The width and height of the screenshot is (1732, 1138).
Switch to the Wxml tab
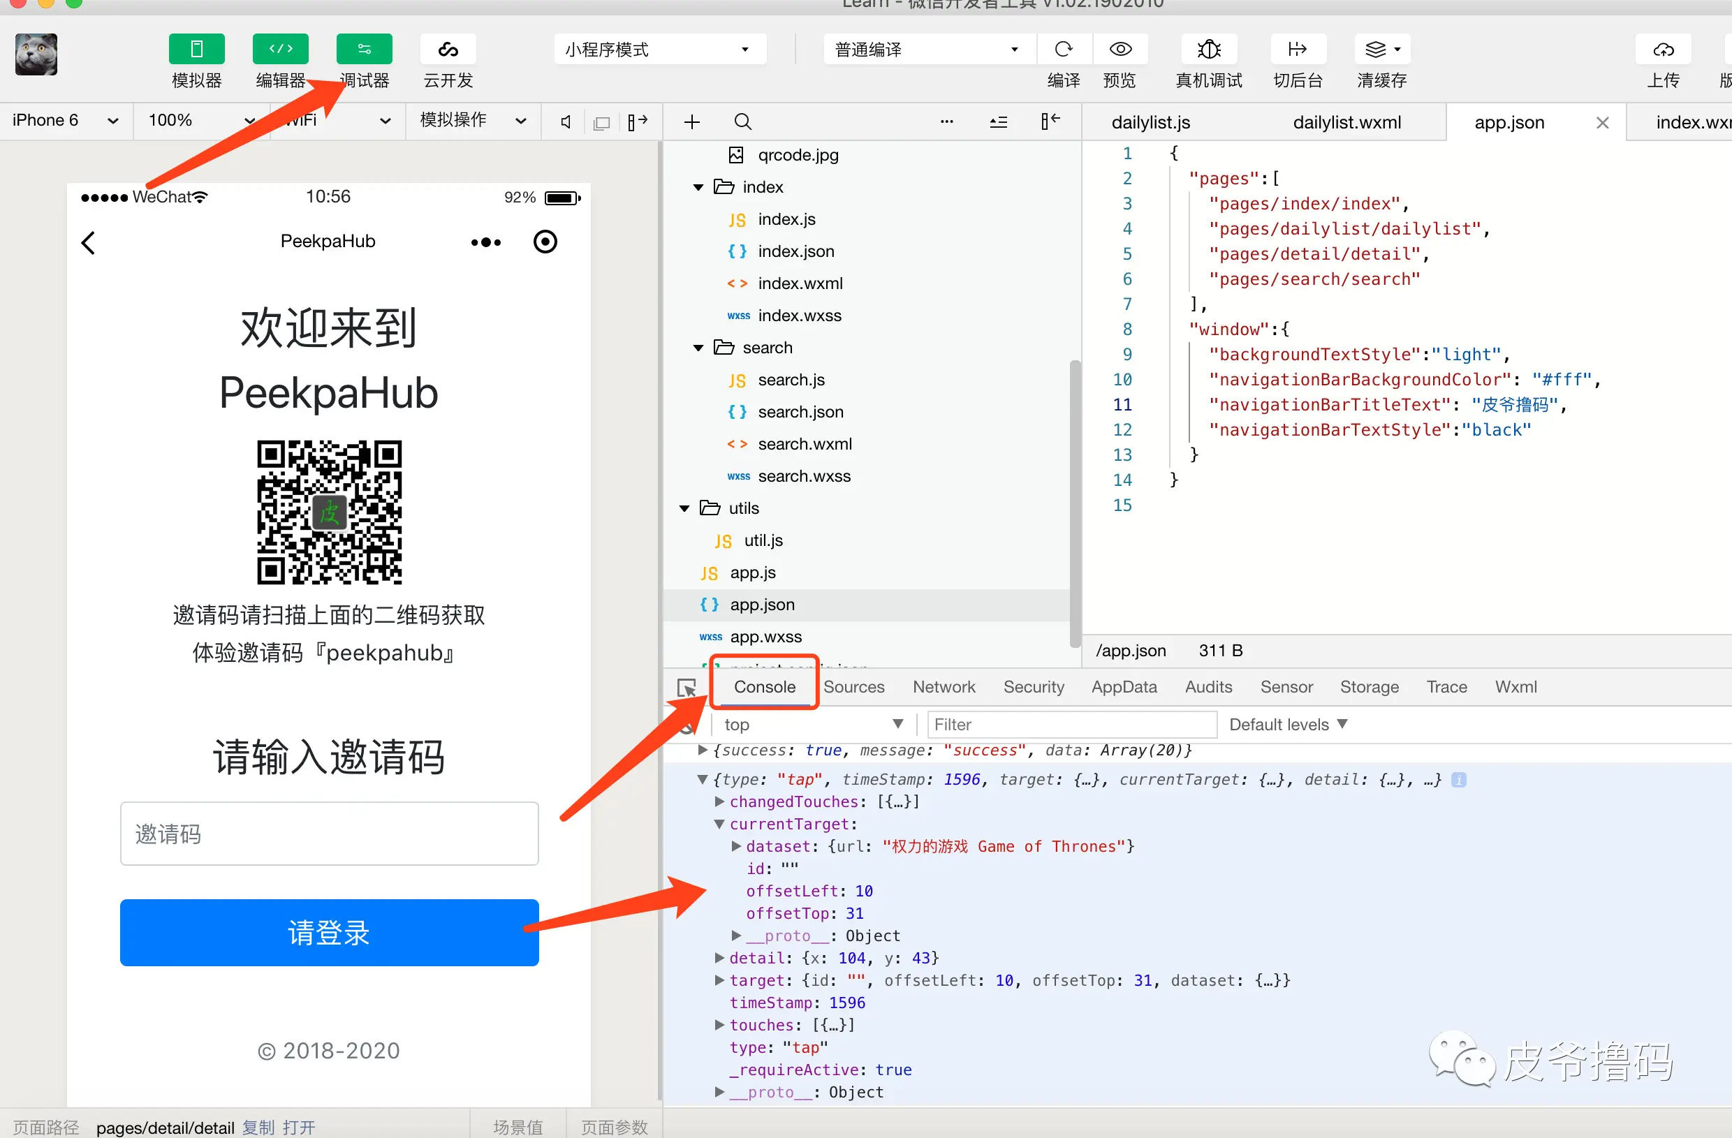click(x=1515, y=687)
